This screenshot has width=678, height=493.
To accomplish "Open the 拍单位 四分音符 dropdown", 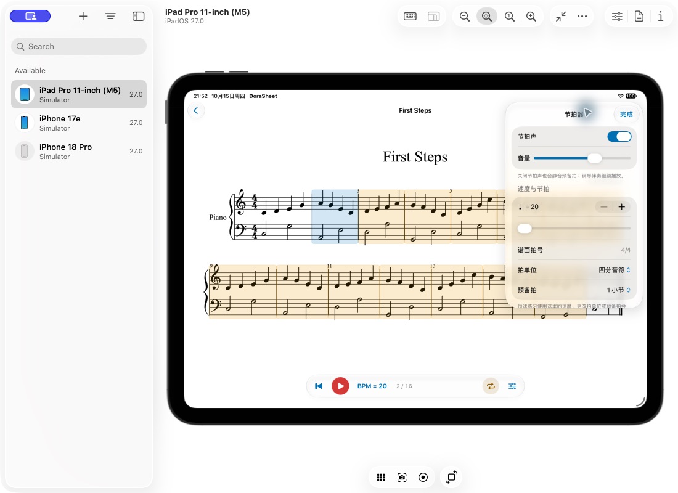I will point(615,270).
